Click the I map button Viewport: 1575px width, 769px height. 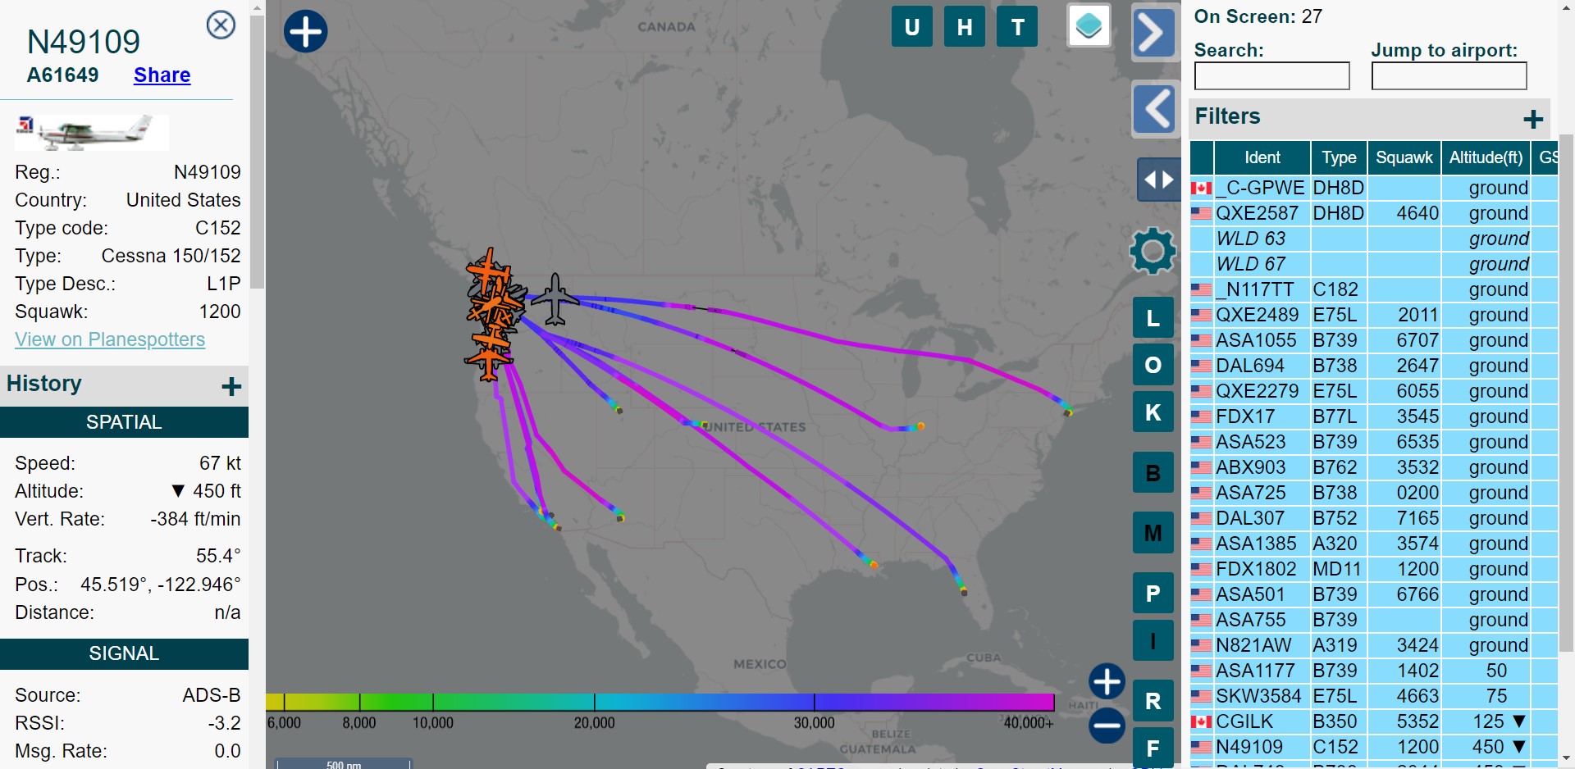(1153, 641)
